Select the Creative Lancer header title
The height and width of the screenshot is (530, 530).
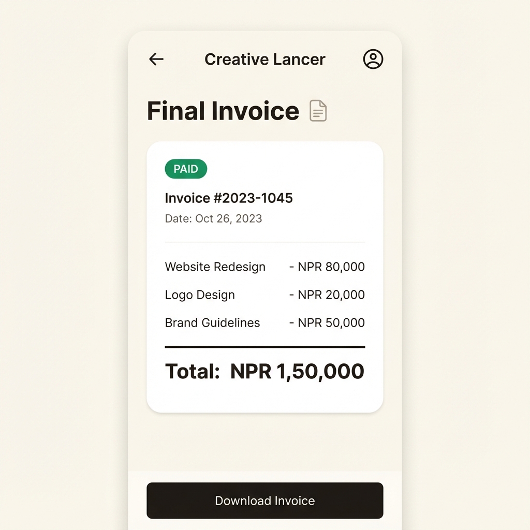coord(264,59)
